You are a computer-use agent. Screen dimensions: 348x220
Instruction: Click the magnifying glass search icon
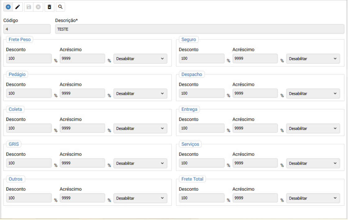point(60,7)
